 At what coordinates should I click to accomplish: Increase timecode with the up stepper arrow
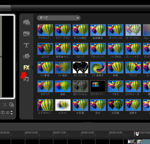pyautogui.click(x=12, y=111)
